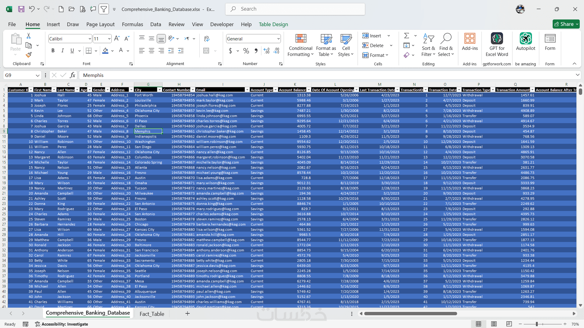The height and width of the screenshot is (328, 584).
Task: Open the Add-ins gallery icon
Action: coord(470,42)
